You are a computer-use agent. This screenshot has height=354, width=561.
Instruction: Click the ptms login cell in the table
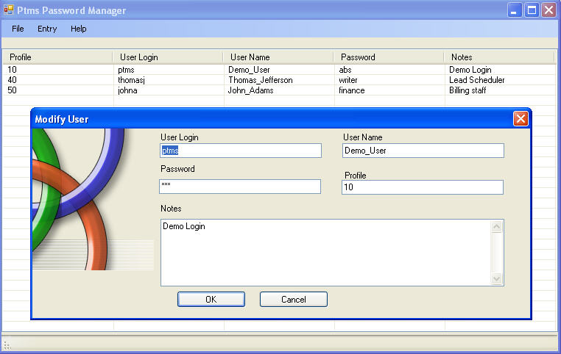[x=127, y=70]
